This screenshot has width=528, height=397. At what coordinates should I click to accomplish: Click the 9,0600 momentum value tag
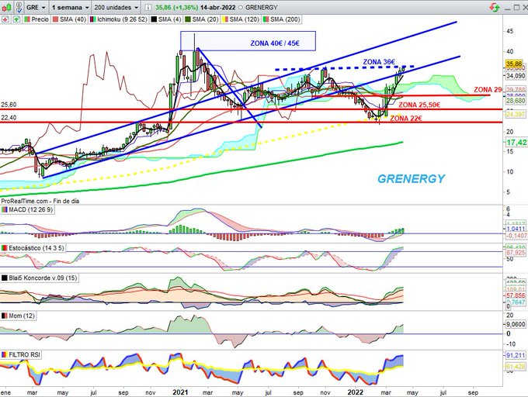[516, 324]
